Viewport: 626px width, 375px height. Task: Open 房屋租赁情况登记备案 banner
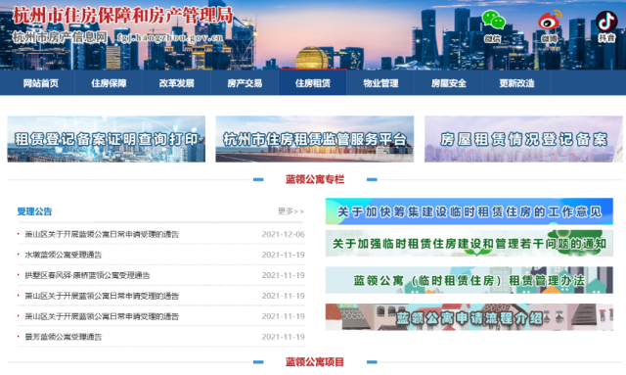[523, 139]
